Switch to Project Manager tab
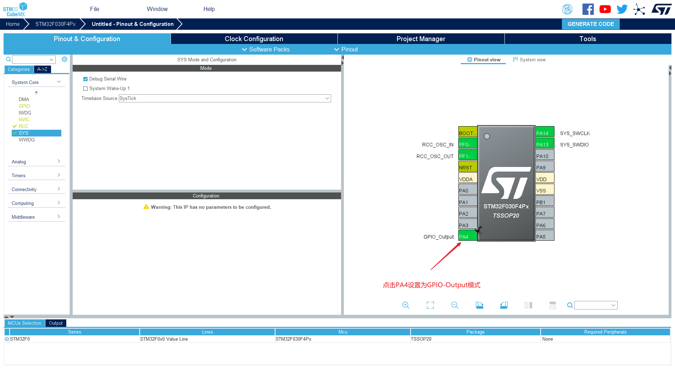 [x=421, y=39]
